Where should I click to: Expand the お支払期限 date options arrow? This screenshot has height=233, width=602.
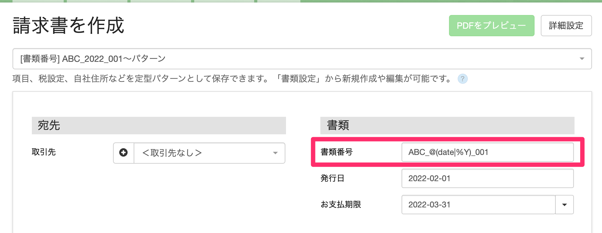tap(564, 205)
